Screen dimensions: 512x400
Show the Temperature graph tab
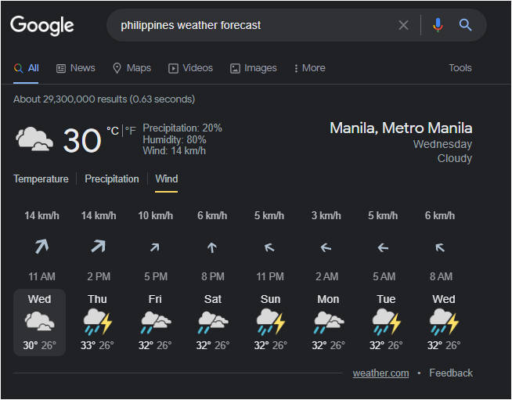(x=41, y=179)
